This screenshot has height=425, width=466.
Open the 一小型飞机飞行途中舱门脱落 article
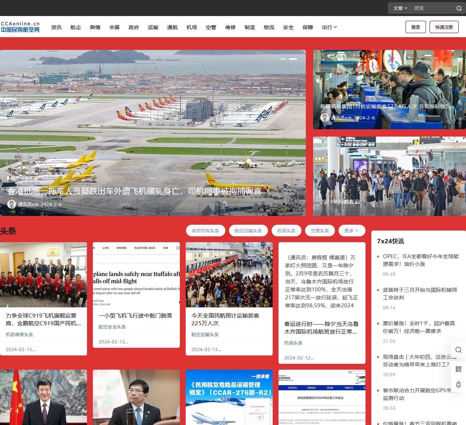135,316
